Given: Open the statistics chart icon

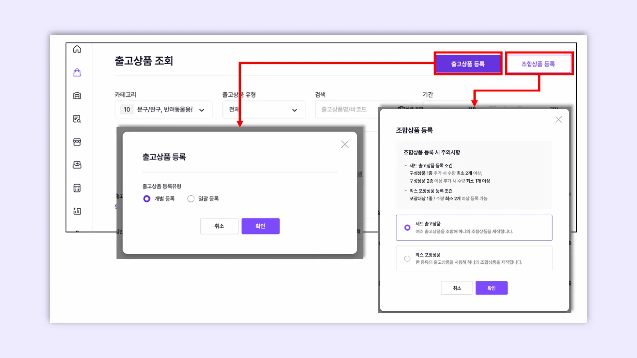Looking at the screenshot, I should click(x=77, y=211).
